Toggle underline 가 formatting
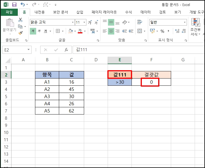The height and width of the screenshot is (168, 205). point(45,31)
